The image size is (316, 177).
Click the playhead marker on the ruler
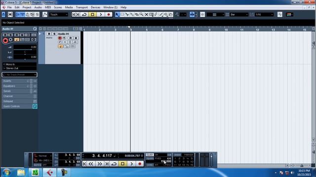pos(129,27)
